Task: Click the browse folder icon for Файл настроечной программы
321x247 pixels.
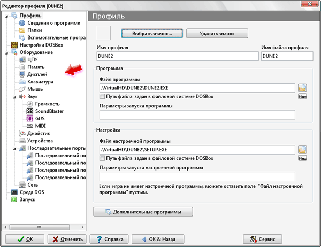Action: point(302,150)
